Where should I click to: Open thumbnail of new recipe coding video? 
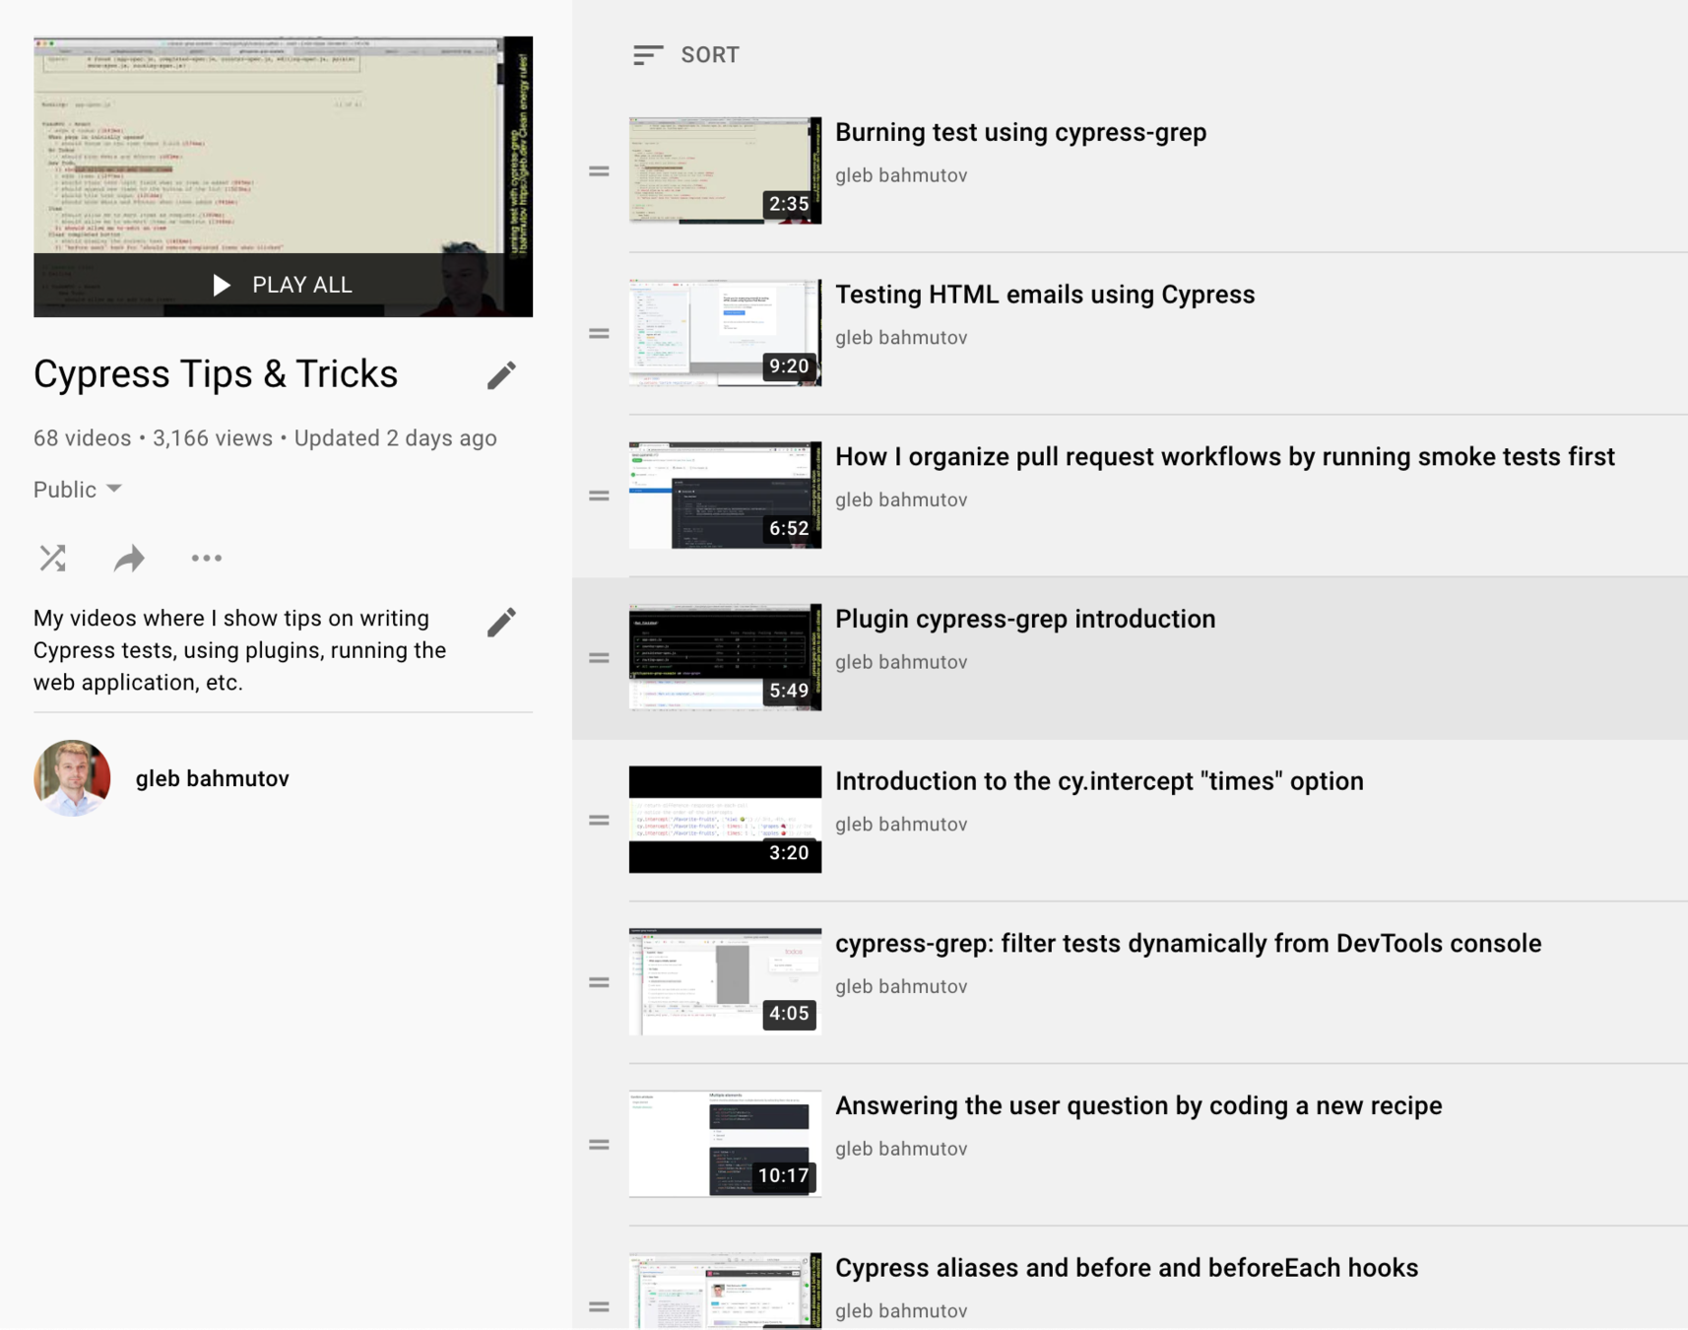coord(725,1144)
